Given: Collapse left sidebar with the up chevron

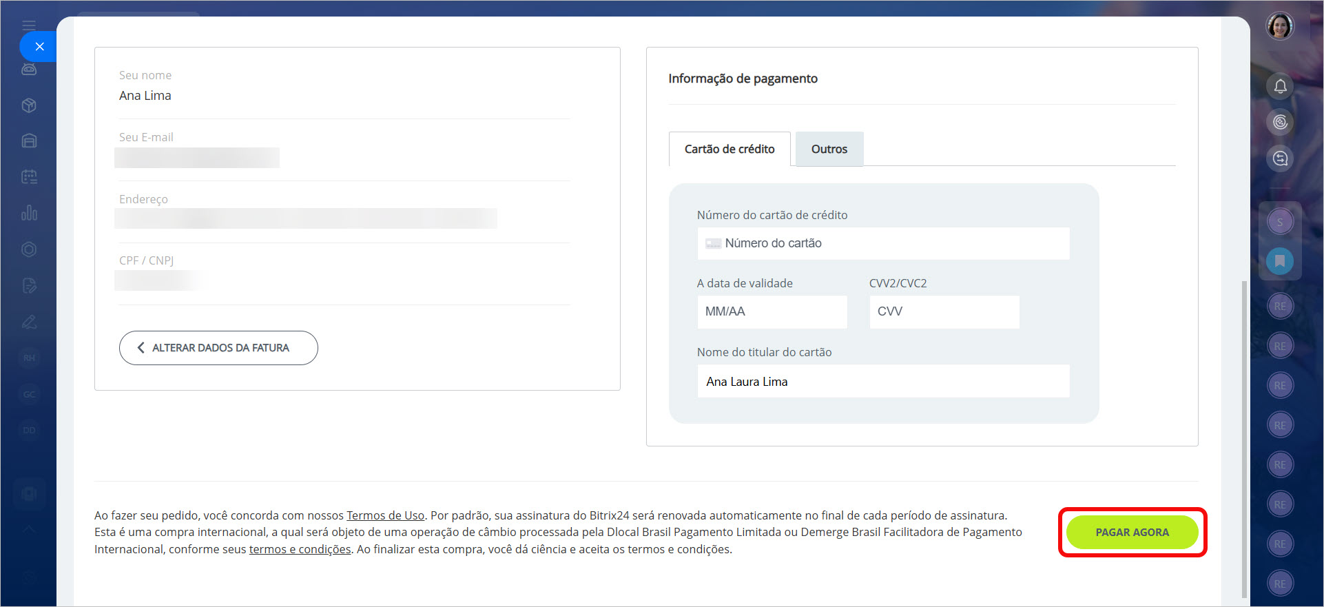Looking at the screenshot, I should click(x=29, y=529).
